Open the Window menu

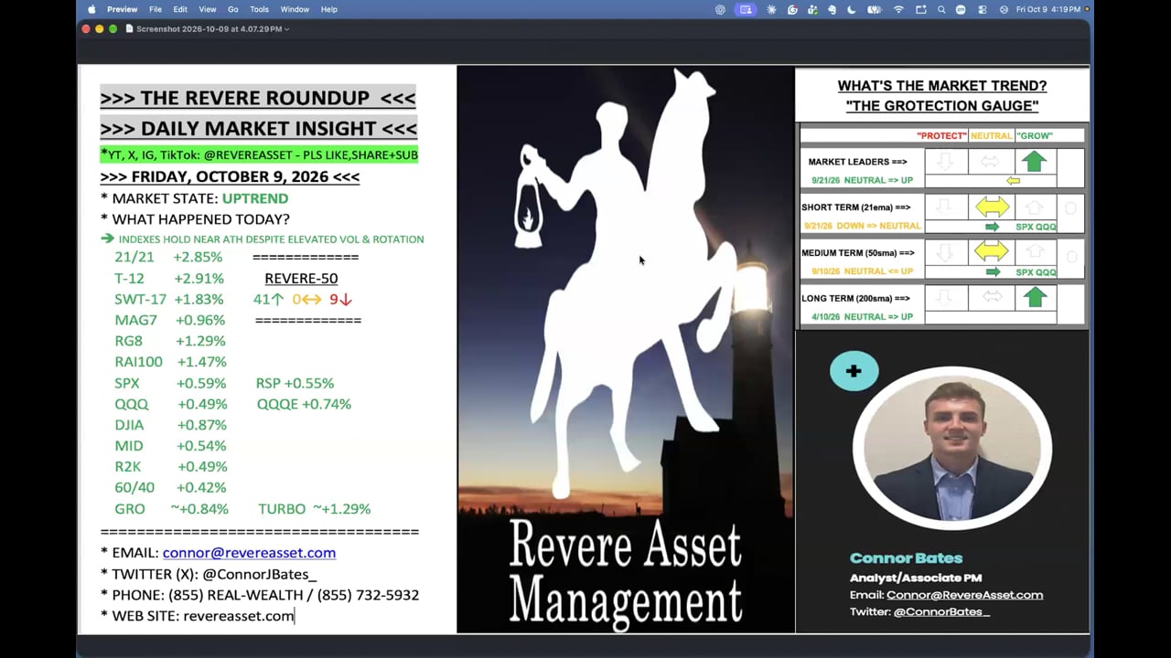(x=295, y=9)
